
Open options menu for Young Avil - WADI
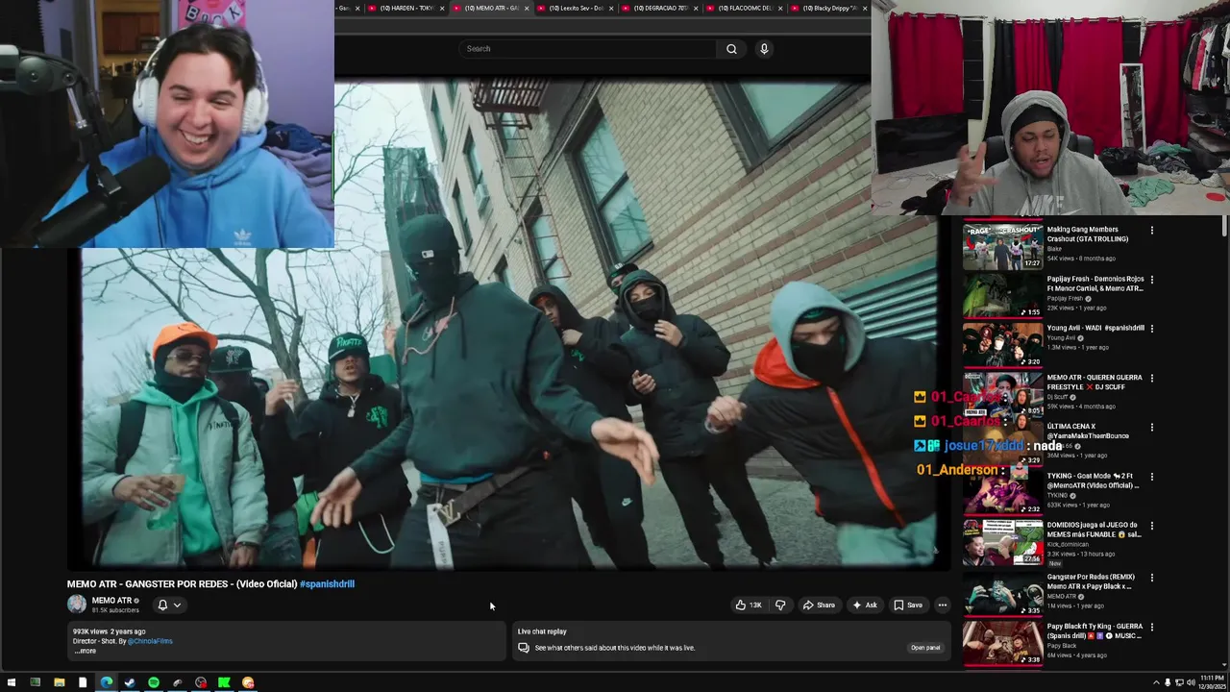point(1152,329)
